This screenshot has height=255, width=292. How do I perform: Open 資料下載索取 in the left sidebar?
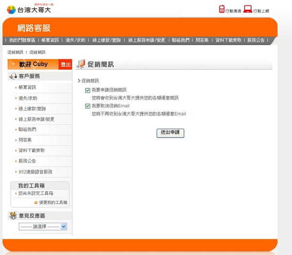(x=32, y=150)
